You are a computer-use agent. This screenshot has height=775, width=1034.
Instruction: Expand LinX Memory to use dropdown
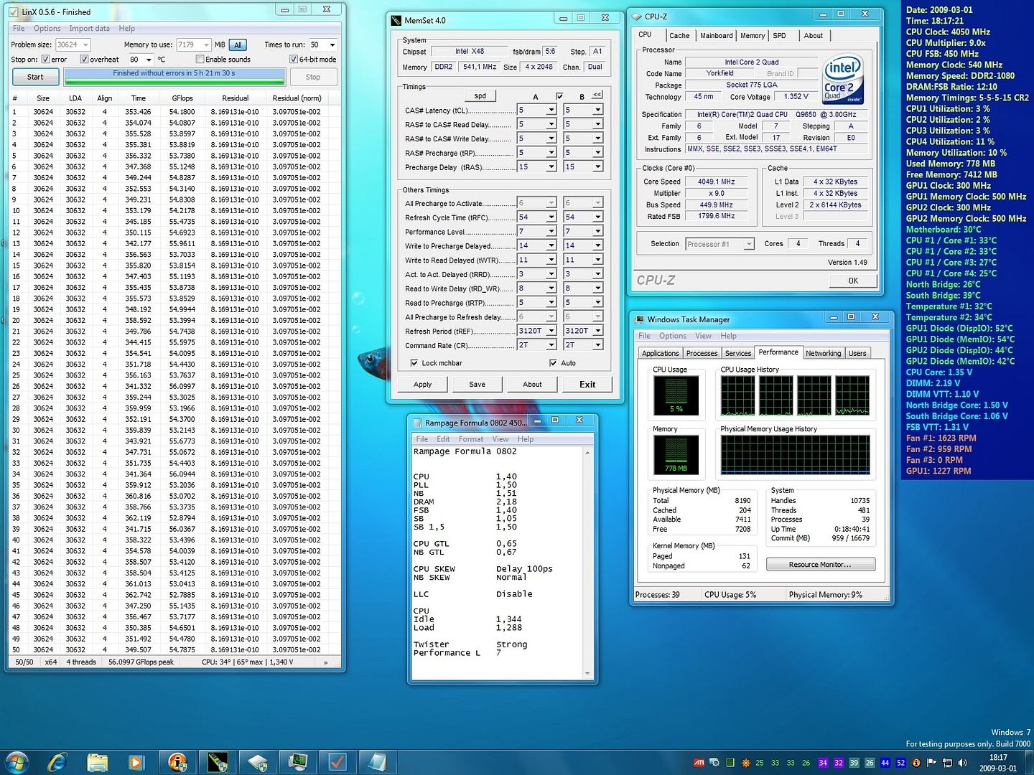point(206,44)
